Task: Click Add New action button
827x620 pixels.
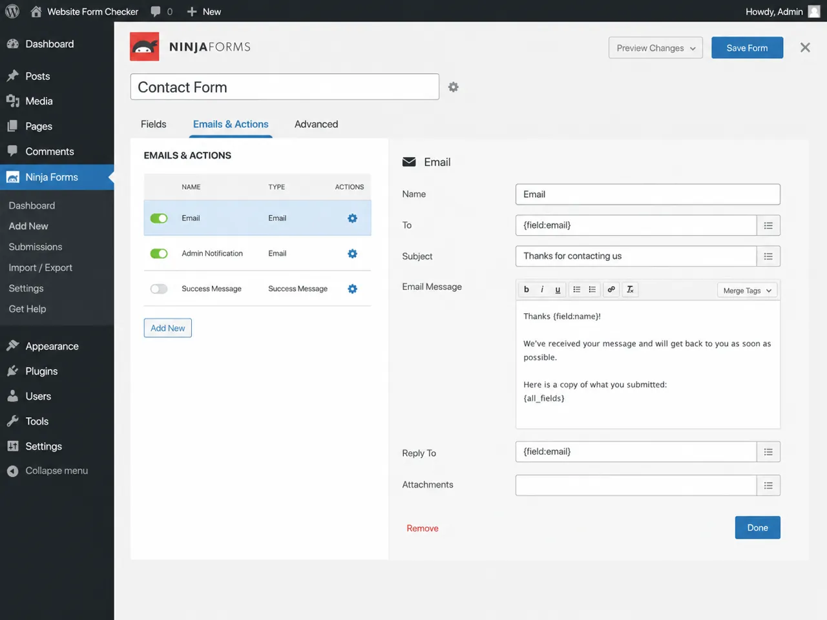Action: tap(167, 328)
